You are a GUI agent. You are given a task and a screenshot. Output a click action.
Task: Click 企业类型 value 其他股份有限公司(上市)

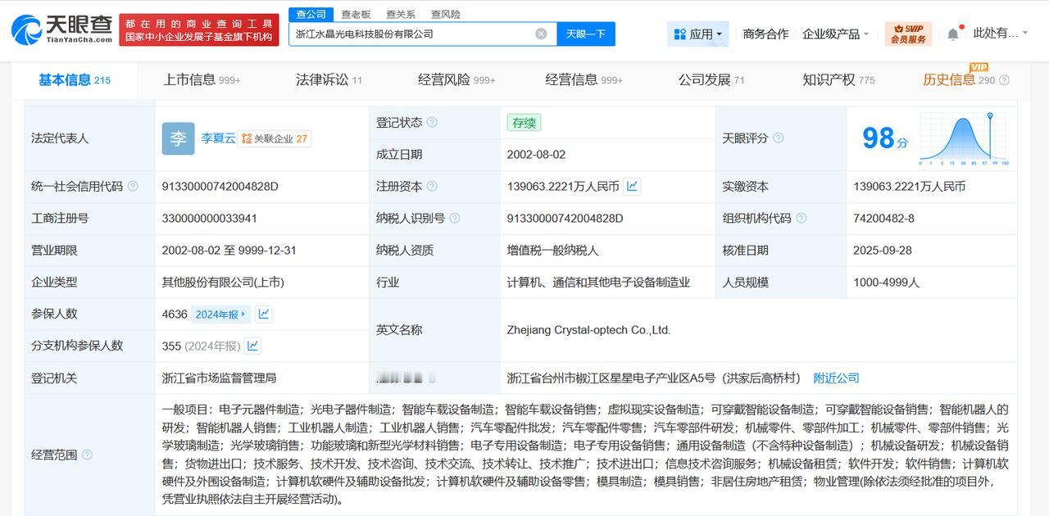point(223,282)
